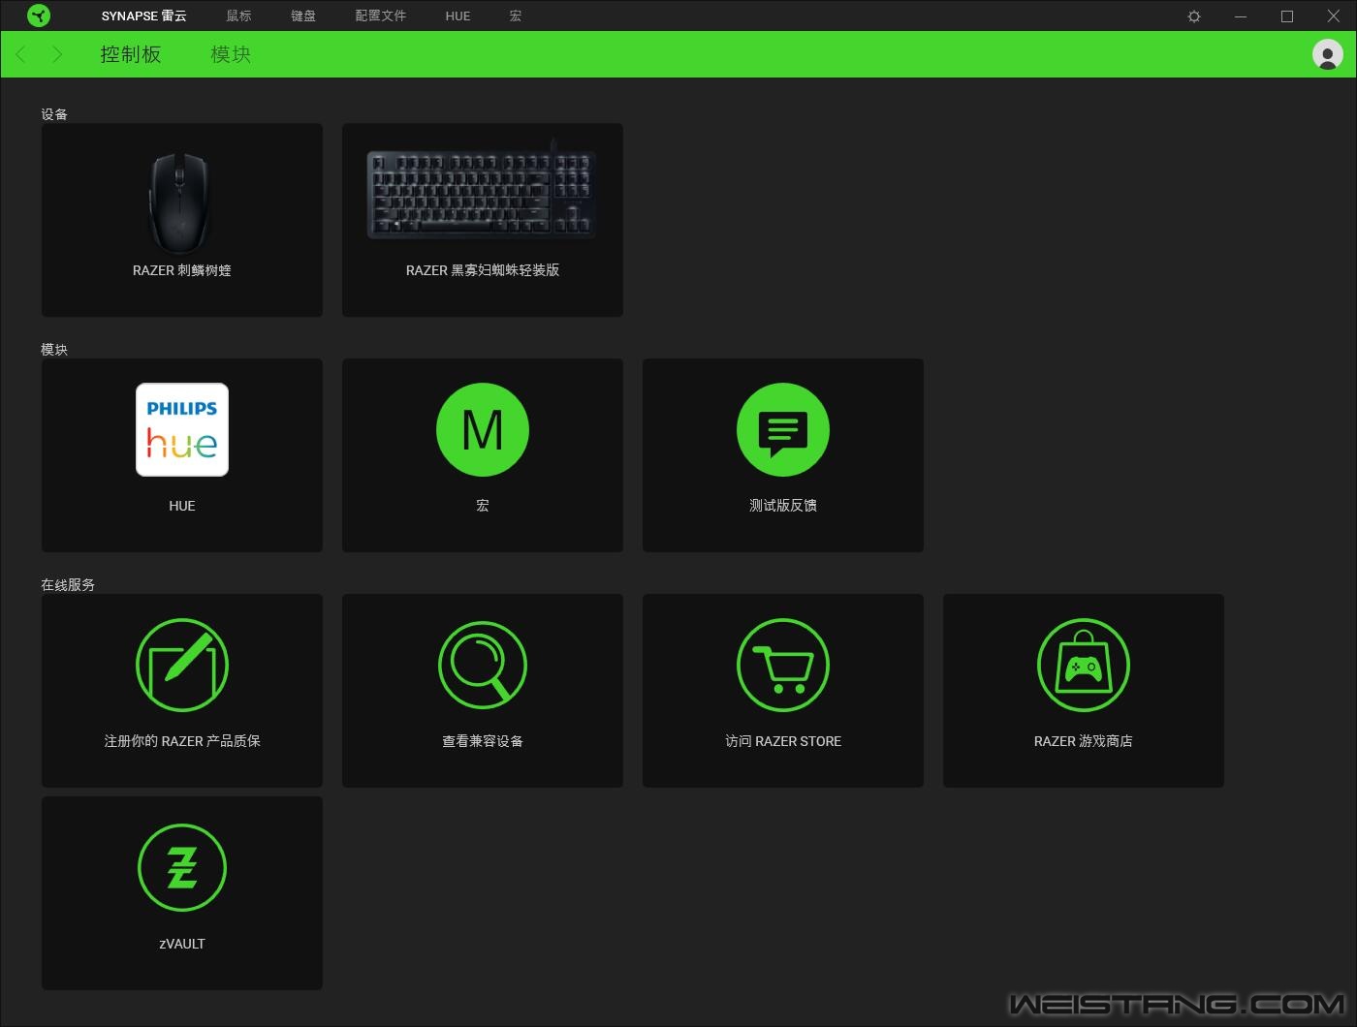
Task: Open the 宏 top navigation tab
Action: click(516, 16)
